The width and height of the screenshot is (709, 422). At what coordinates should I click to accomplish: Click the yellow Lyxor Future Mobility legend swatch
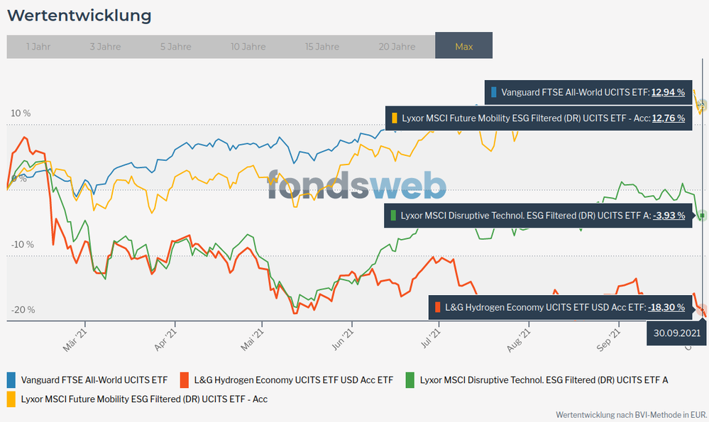click(11, 399)
